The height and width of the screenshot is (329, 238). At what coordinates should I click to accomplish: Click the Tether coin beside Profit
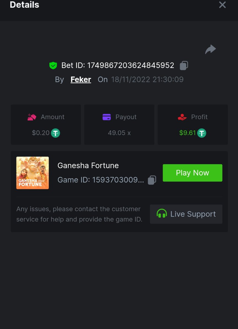click(x=202, y=133)
